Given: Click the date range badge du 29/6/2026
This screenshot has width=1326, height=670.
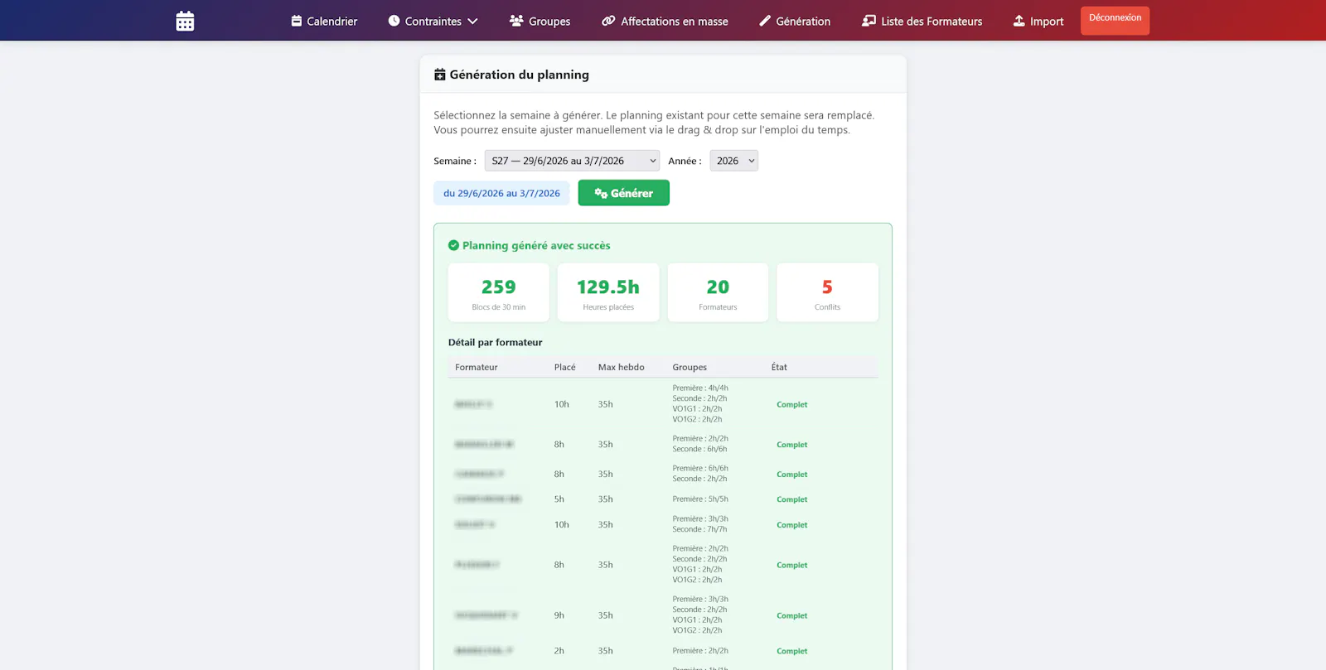Looking at the screenshot, I should point(501,193).
